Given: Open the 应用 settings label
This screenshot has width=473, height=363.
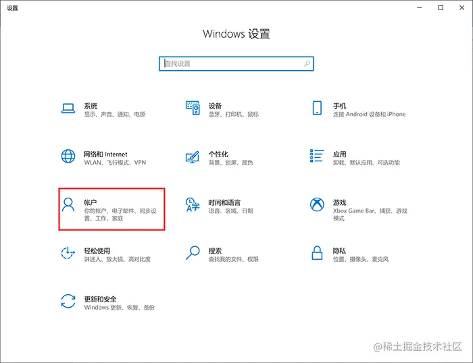Looking at the screenshot, I should tap(339, 155).
